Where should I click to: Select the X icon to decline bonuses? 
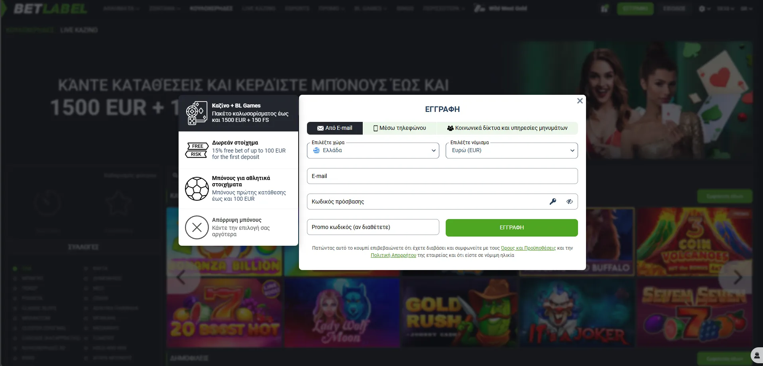click(x=197, y=227)
